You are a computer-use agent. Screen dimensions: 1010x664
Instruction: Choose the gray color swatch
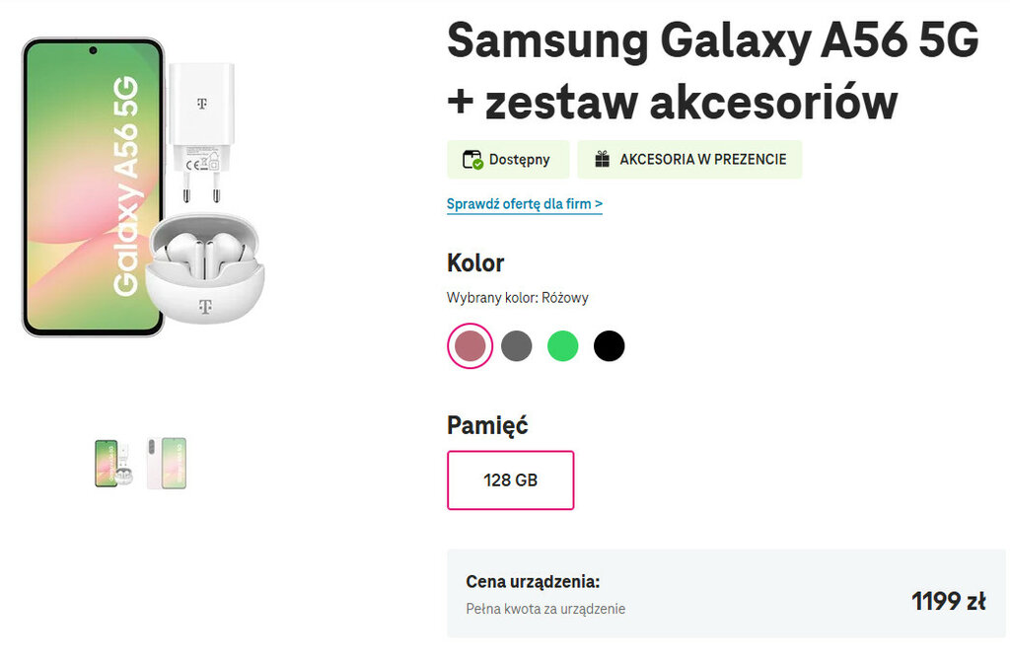(x=516, y=346)
